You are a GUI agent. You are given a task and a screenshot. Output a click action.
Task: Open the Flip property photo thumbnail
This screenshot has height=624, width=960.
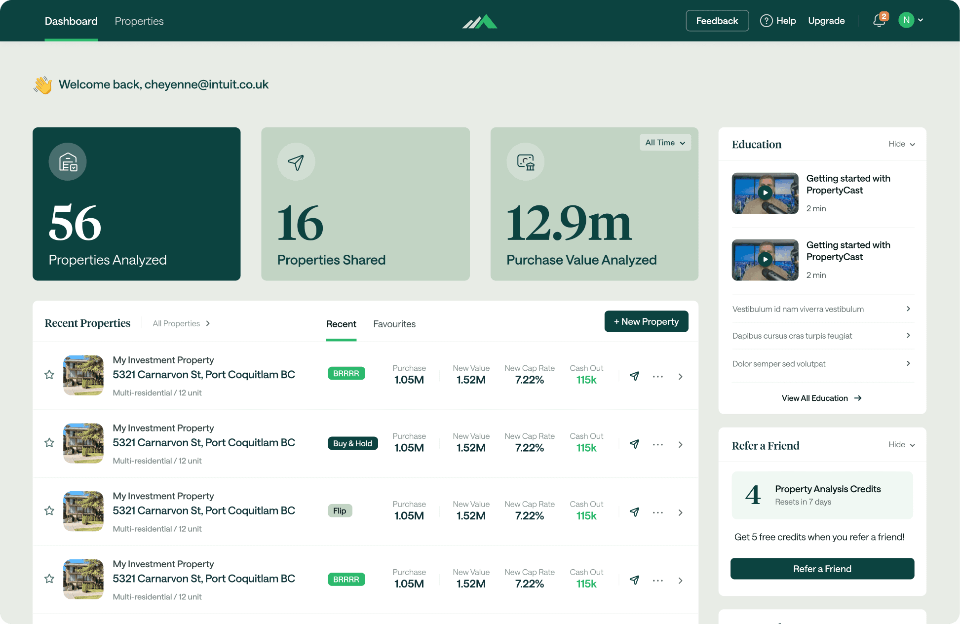[x=83, y=511]
